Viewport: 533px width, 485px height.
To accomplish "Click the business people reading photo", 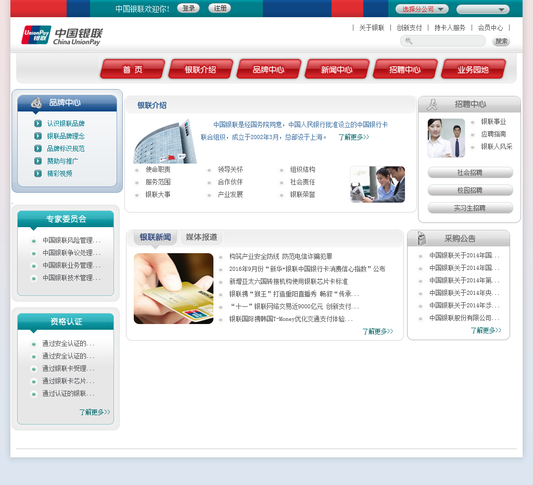I will point(377,184).
